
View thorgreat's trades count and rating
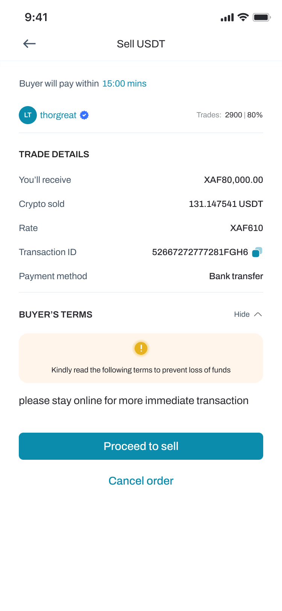point(229,115)
